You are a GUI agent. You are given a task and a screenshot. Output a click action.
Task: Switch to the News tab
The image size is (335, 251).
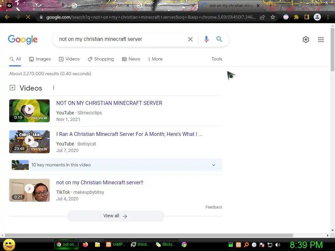pyautogui.click(x=131, y=59)
